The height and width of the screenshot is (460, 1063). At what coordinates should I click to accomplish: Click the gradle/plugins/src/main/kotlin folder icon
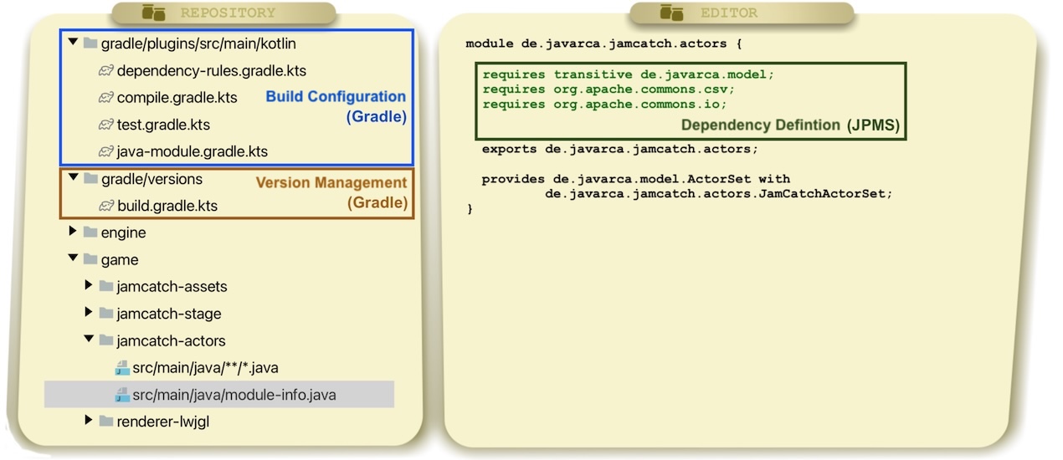click(x=90, y=43)
